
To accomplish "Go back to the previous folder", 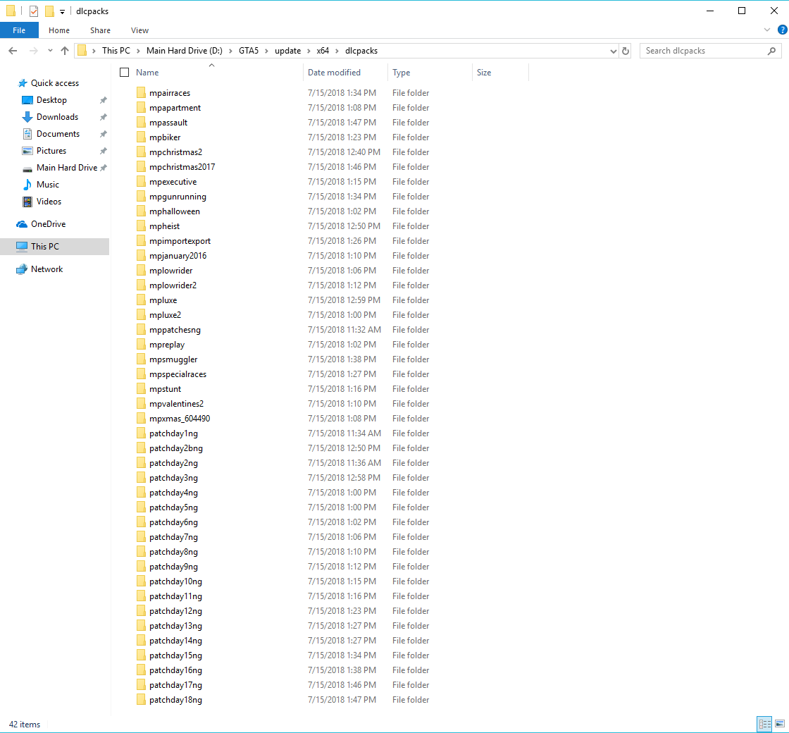I will click(13, 51).
